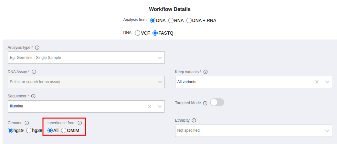The height and width of the screenshot is (144, 337).
Task: Open the Analysis type dropdown
Action: [86, 58]
